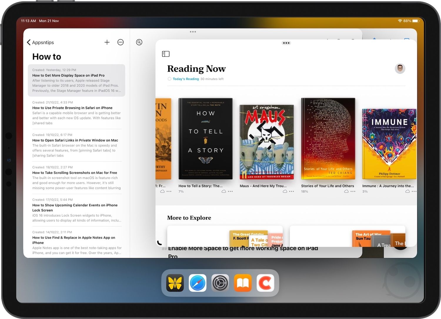
Task: Launch the Books app from dock
Action: coord(243,283)
